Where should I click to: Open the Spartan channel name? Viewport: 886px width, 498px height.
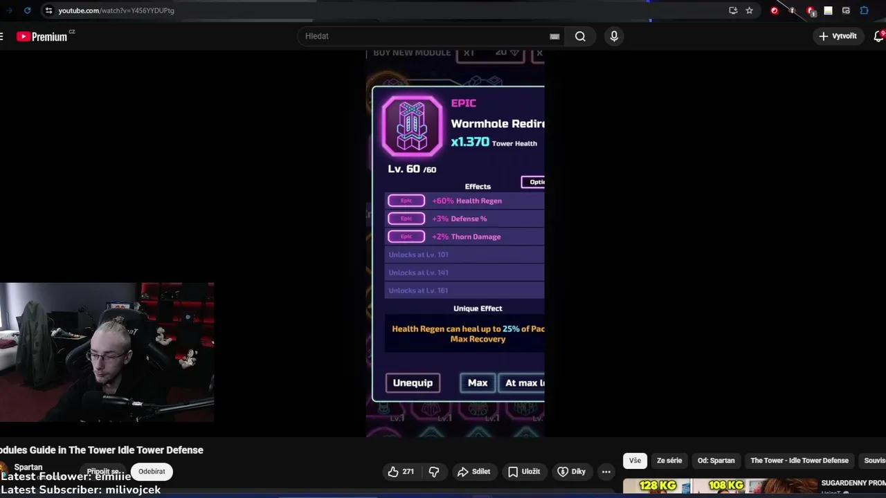(28, 467)
